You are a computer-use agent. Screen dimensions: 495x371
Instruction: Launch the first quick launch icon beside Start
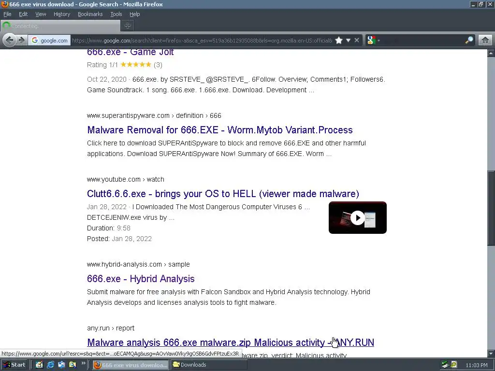tap(39, 365)
